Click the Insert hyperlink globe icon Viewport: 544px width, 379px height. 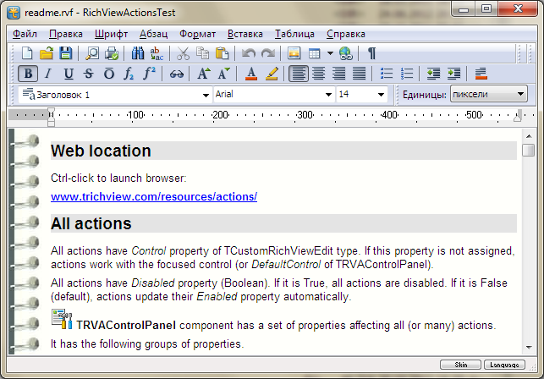345,53
